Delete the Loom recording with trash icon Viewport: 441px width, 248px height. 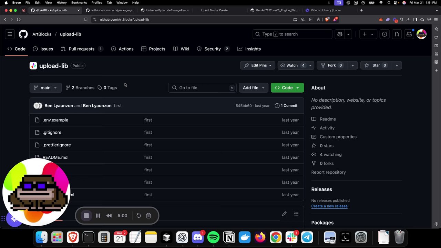point(148,216)
